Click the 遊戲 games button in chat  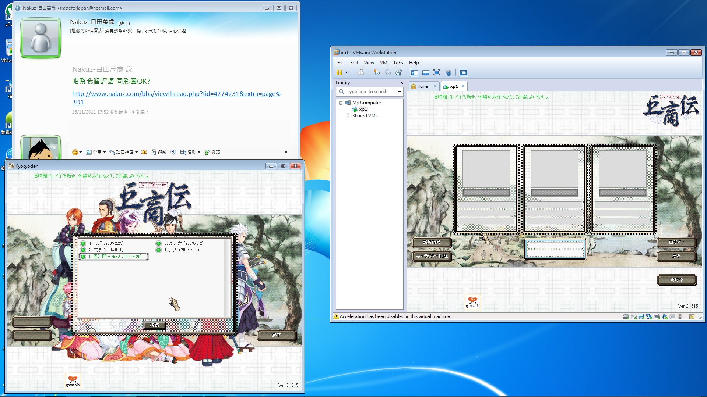[x=159, y=152]
